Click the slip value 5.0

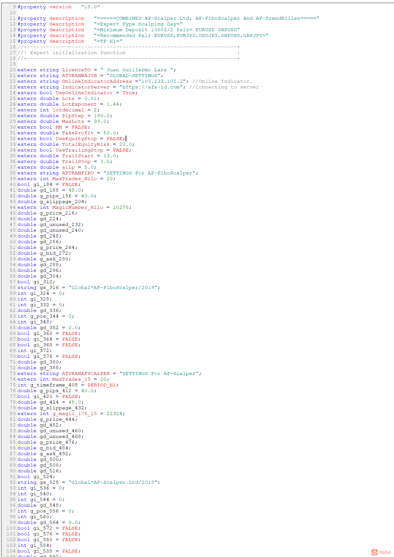[89, 167]
